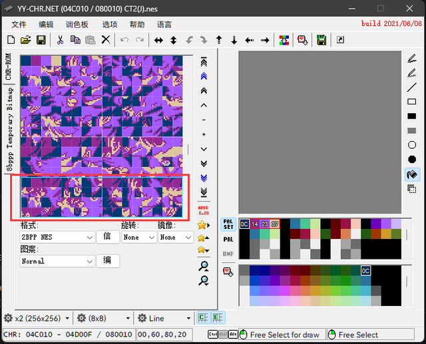Shift pixels right with the right arrow
This screenshot has height=344, width=426.
coord(265,41)
